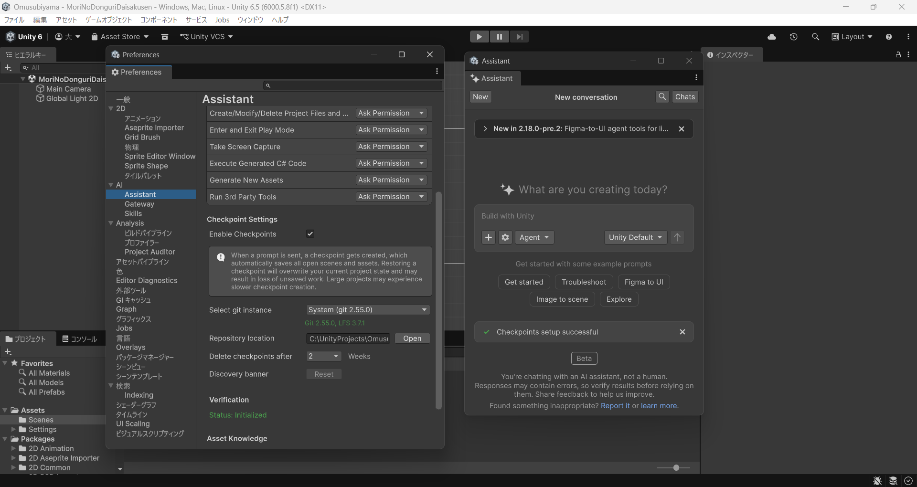Image resolution: width=917 pixels, height=487 pixels.
Task: Open Select git instance dropdown
Action: click(x=368, y=310)
